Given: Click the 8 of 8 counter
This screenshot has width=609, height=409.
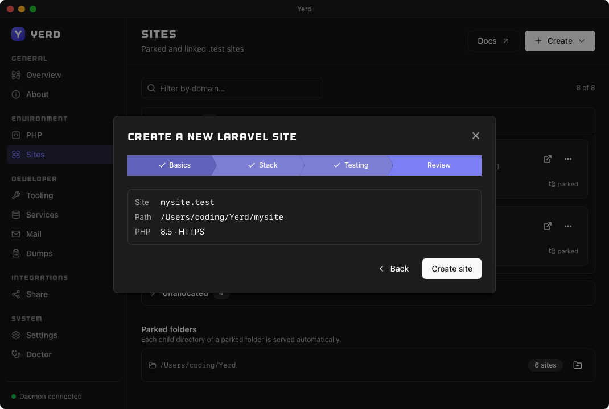Looking at the screenshot, I should pyautogui.click(x=585, y=88).
